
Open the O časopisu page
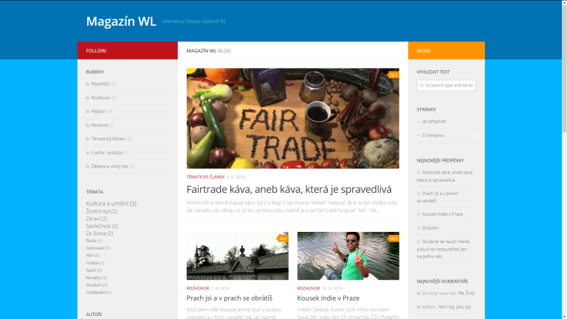433,135
